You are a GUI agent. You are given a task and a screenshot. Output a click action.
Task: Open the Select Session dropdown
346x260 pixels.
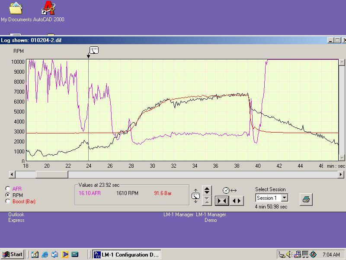click(284, 198)
